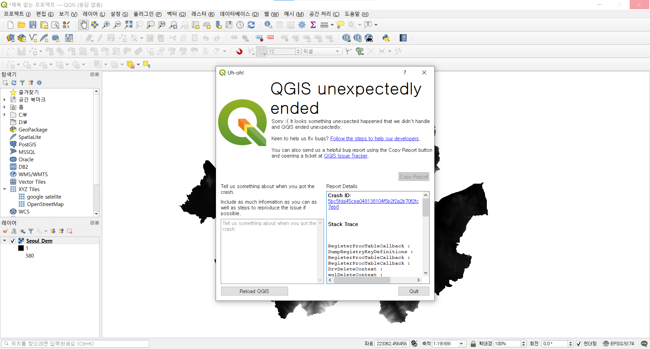Click the Quit button in crash dialog
The width and height of the screenshot is (650, 349).
[x=414, y=291]
